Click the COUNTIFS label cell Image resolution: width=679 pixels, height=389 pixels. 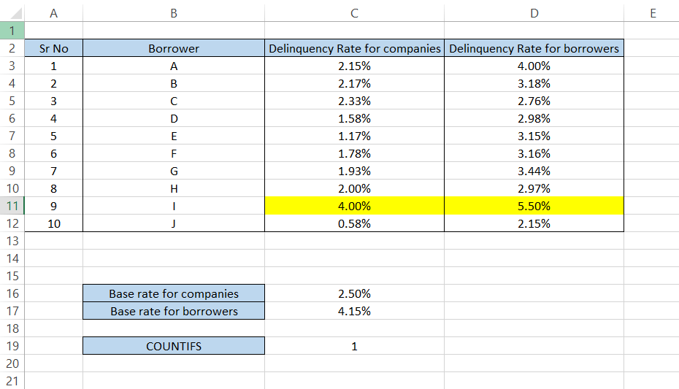pyautogui.click(x=174, y=347)
